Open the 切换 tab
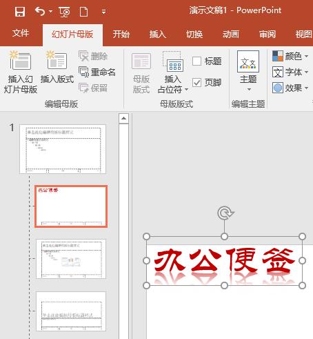The width and height of the screenshot is (313, 339). [x=194, y=35]
